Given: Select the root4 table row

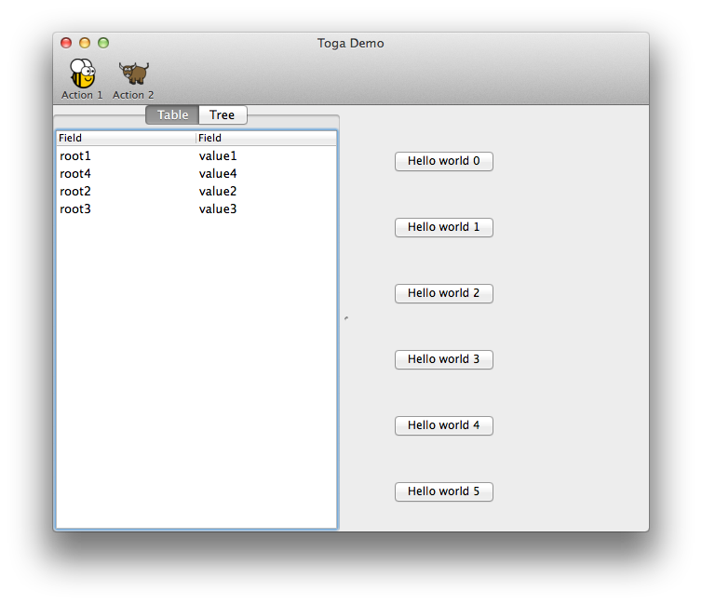Looking at the screenshot, I should coord(75,174).
